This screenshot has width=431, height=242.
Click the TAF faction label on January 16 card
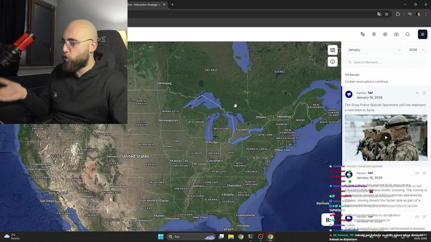coord(370,93)
